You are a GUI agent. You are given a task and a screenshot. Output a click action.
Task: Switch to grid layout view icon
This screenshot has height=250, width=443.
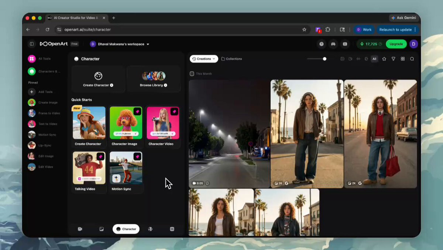[402, 59]
